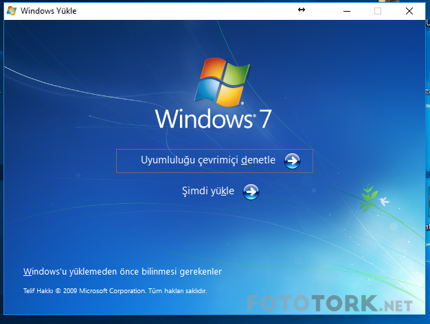Click the Windows flag icon in title bar
The width and height of the screenshot is (430, 324).
click(x=12, y=11)
